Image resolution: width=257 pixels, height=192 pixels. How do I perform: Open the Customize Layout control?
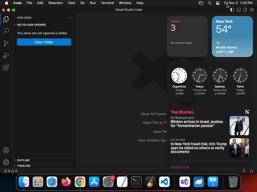(x=252, y=10)
